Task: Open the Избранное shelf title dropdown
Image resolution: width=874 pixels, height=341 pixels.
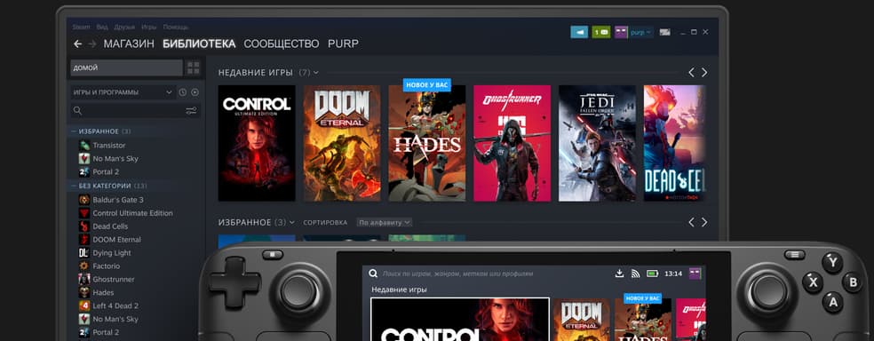Action: coord(292,222)
